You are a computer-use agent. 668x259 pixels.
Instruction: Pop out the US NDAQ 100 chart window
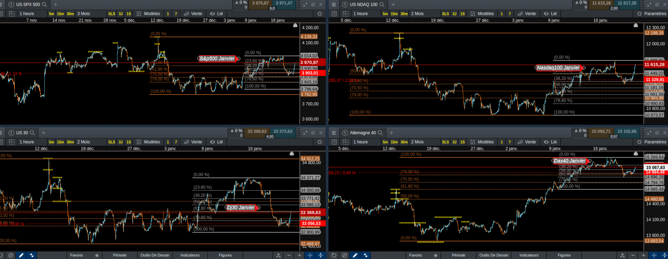[x=657, y=4]
